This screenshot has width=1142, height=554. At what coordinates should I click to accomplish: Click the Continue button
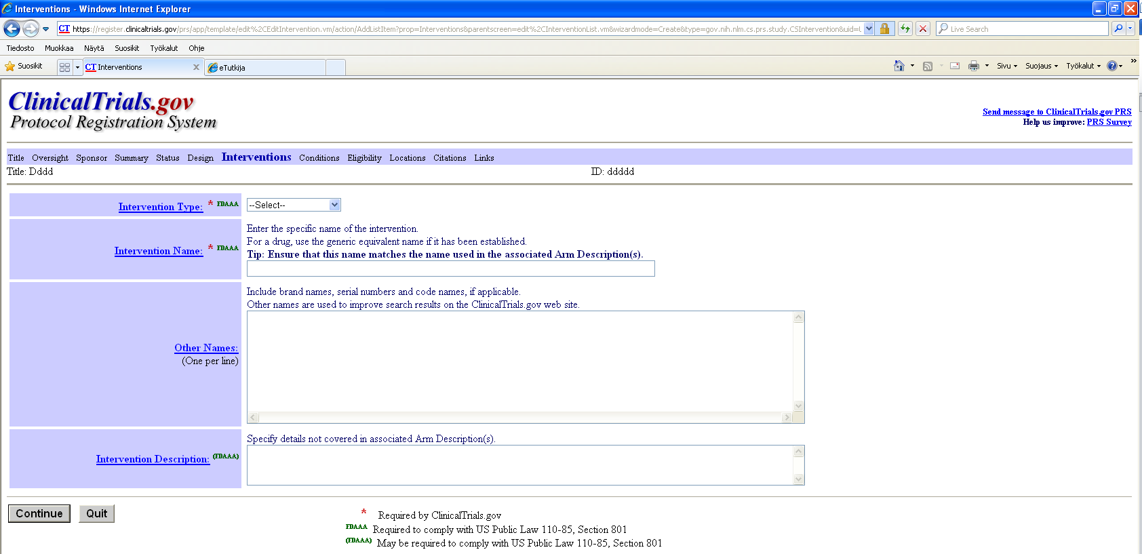[39, 514]
